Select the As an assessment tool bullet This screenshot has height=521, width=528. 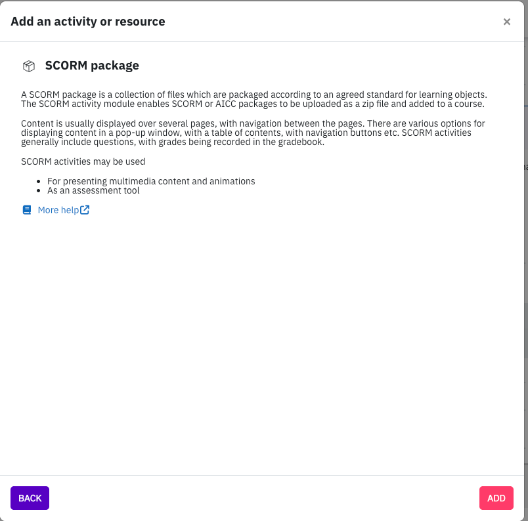pyautogui.click(x=93, y=190)
